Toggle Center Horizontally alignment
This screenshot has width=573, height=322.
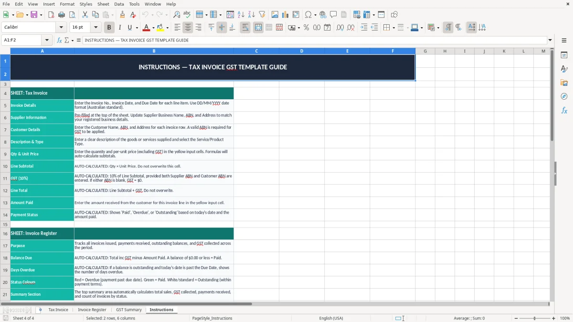(x=188, y=28)
